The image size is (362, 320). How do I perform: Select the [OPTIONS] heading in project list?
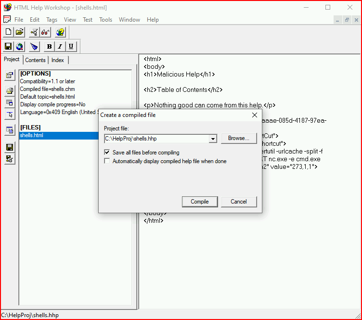point(35,74)
